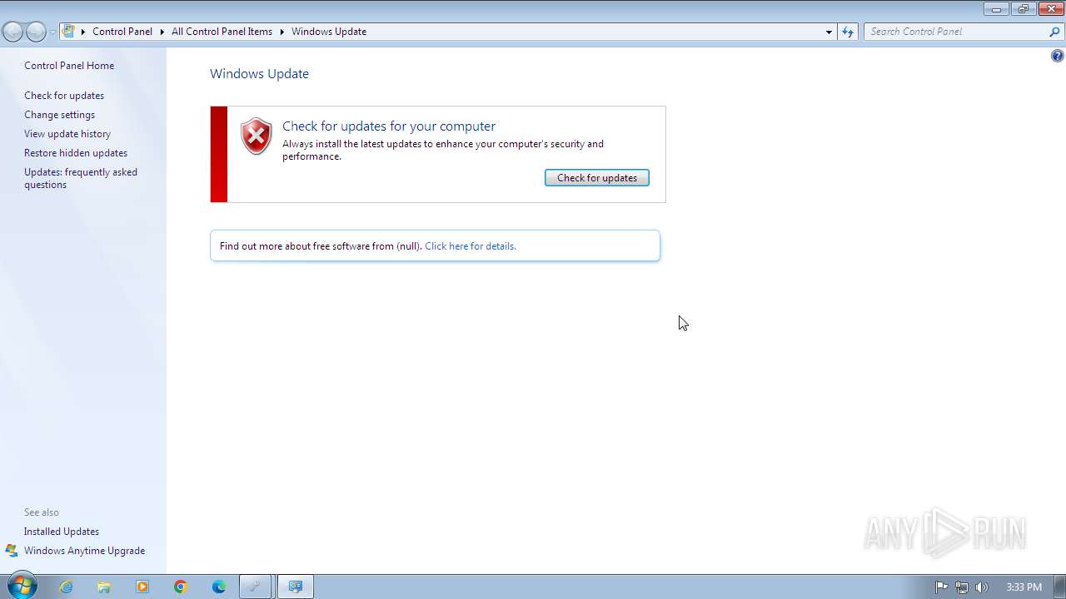
Task: Focus the Search Control Panel field
Action: [957, 32]
